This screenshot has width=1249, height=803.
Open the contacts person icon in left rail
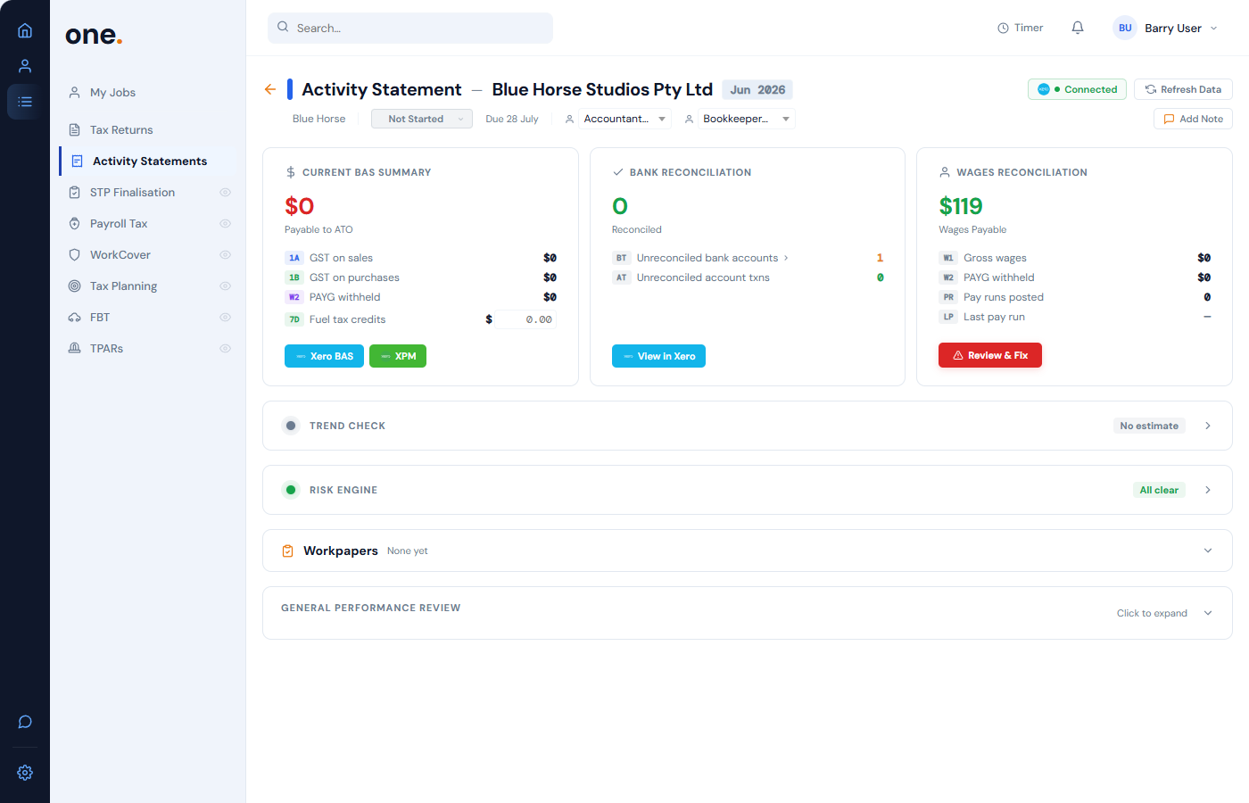(x=25, y=66)
